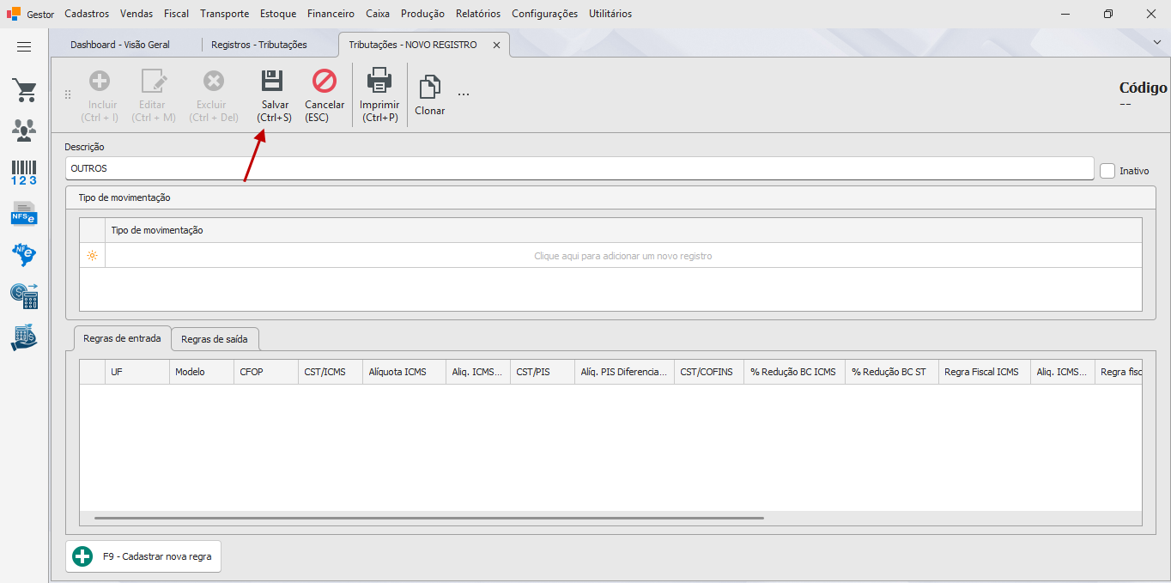Open the Cadastros menu

[x=87, y=14]
